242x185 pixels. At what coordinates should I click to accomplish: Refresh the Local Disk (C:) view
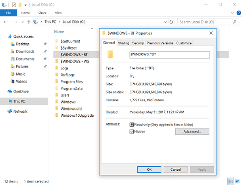click(x=171, y=22)
